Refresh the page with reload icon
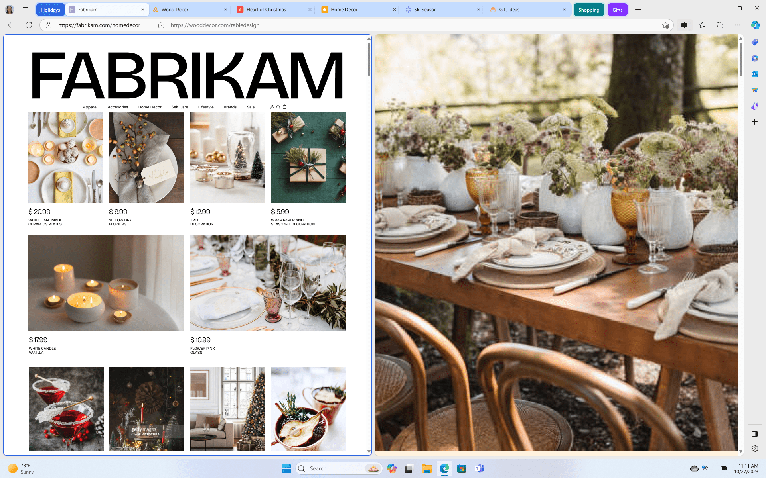This screenshot has height=478, width=766. (29, 25)
